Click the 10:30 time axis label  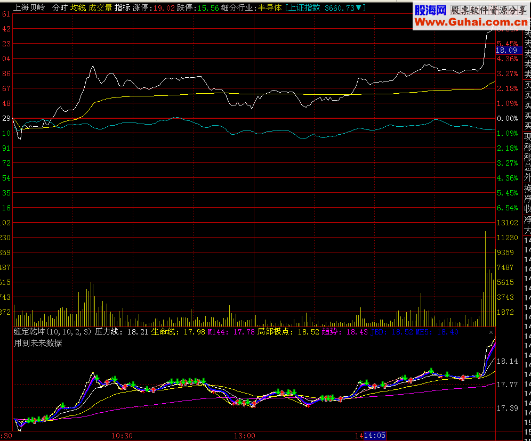(122, 436)
